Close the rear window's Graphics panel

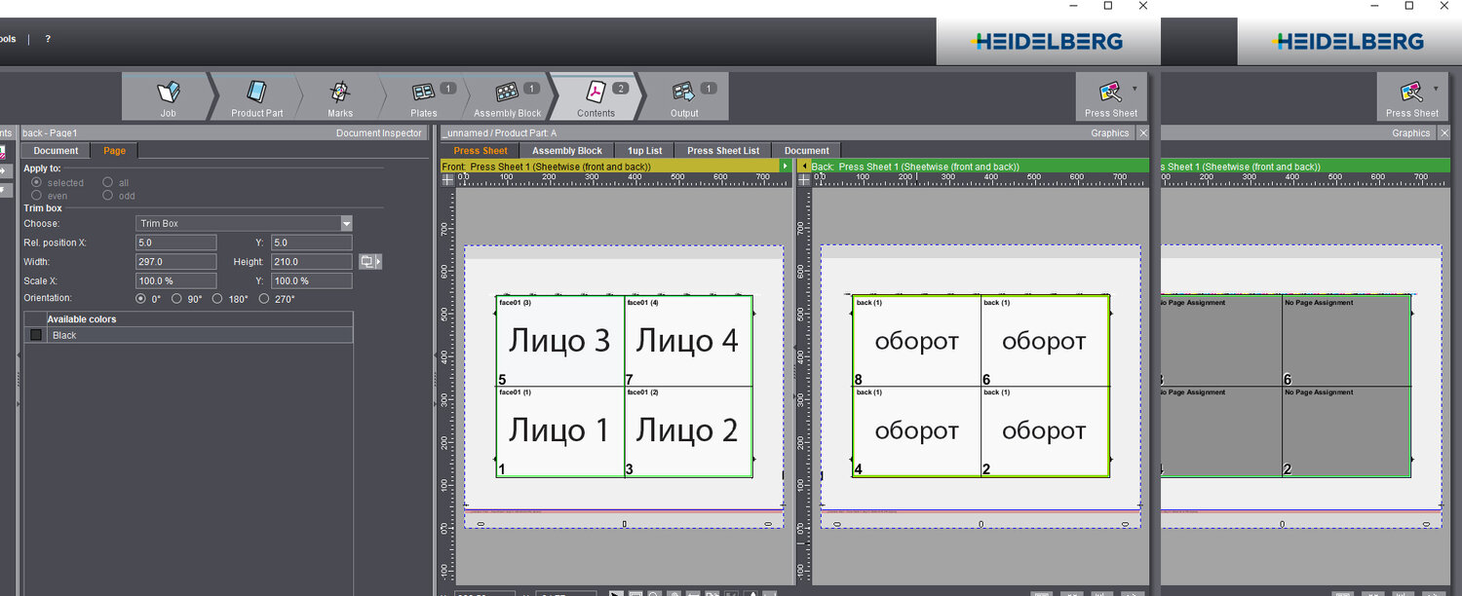click(1444, 132)
